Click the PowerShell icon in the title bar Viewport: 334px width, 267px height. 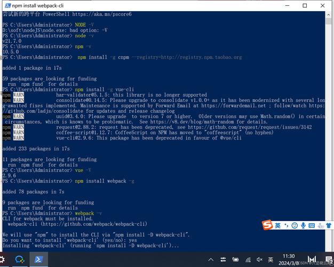7,5
